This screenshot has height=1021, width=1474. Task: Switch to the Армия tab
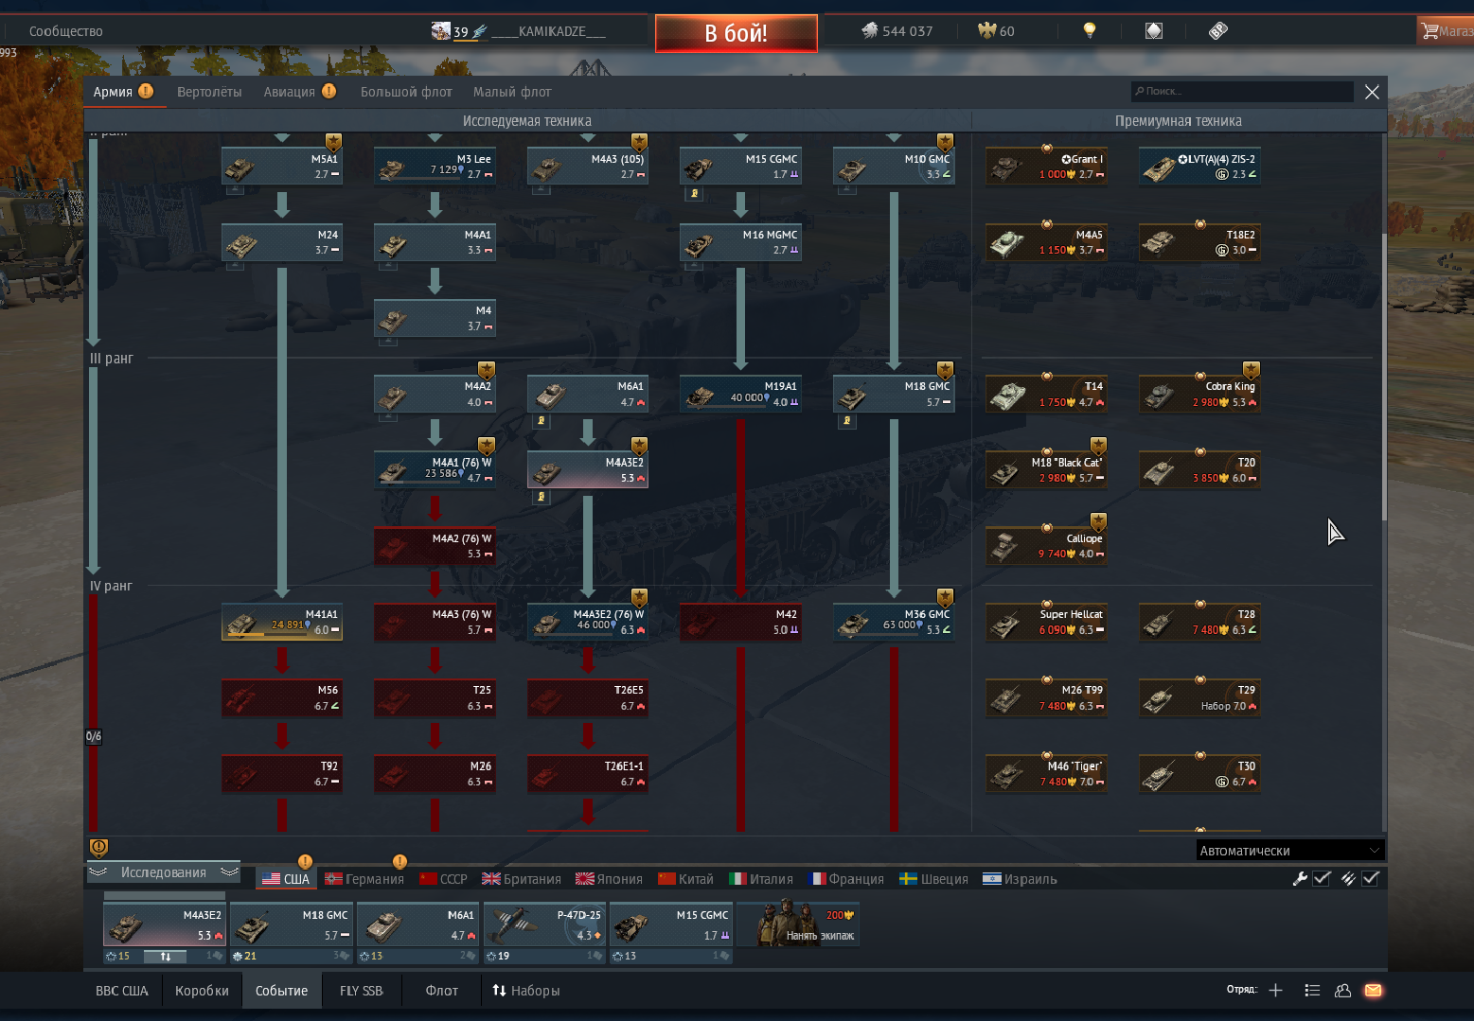point(123,92)
